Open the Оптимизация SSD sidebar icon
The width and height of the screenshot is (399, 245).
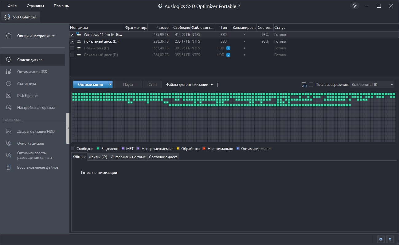[9, 72]
